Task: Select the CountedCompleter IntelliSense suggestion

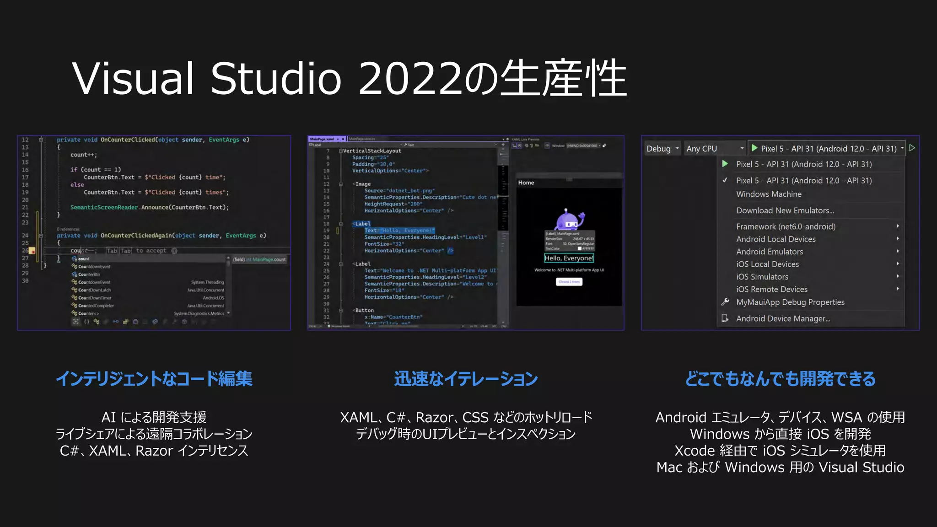Action: coord(149,305)
